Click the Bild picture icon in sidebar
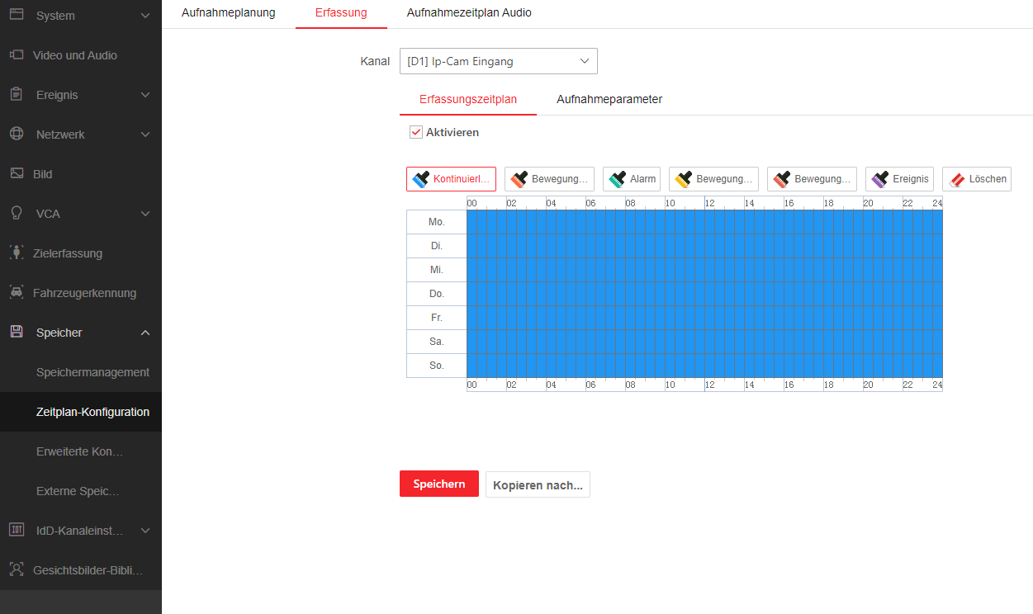 pos(17,174)
